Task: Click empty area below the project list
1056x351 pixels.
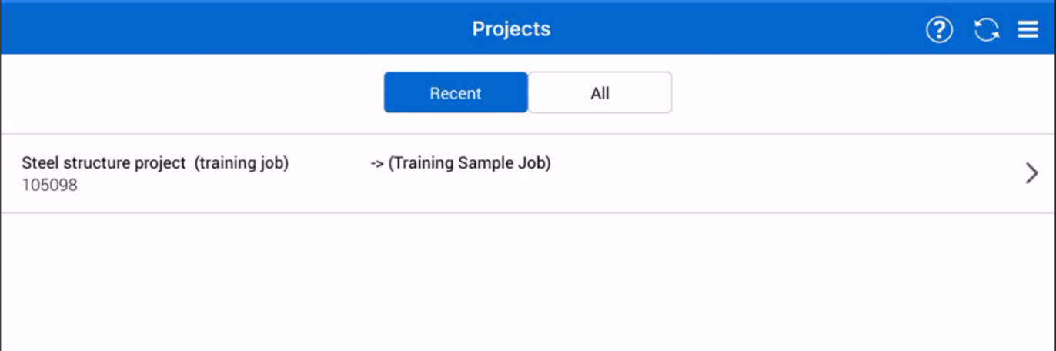Action: [528, 285]
